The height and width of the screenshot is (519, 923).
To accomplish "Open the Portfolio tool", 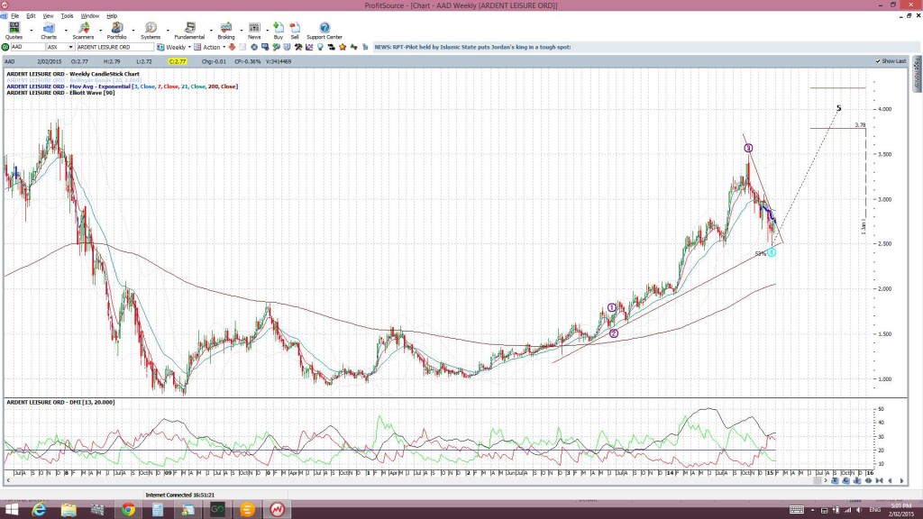I will coord(116,31).
